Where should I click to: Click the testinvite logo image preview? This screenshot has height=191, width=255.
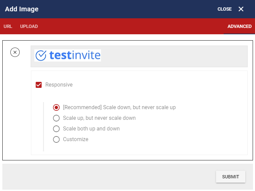68,55
